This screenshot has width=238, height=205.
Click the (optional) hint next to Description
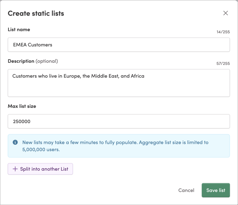click(x=47, y=61)
